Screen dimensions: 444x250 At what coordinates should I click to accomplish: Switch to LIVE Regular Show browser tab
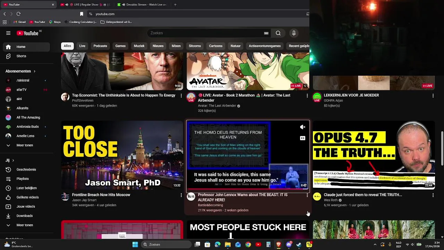(x=86, y=5)
